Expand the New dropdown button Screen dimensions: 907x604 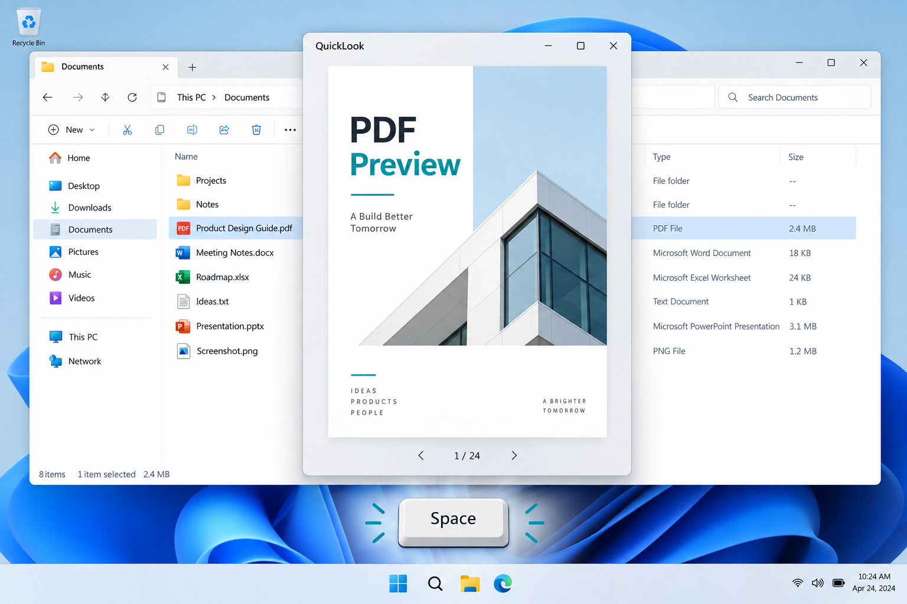click(71, 130)
